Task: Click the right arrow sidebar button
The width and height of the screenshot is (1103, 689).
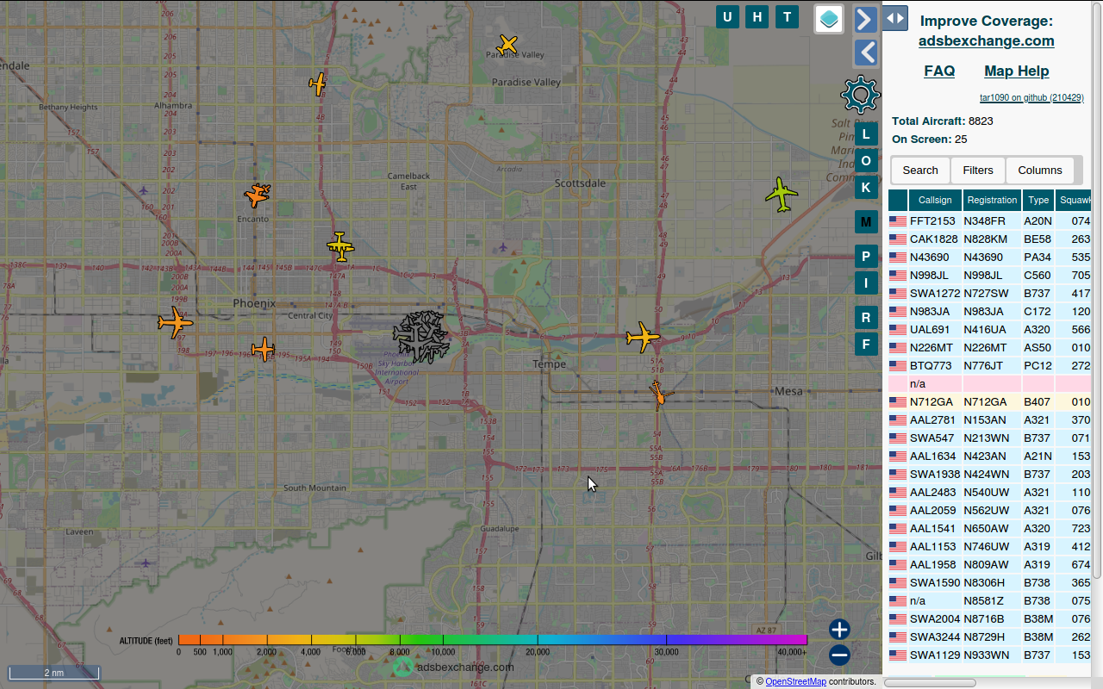Action: [866, 20]
